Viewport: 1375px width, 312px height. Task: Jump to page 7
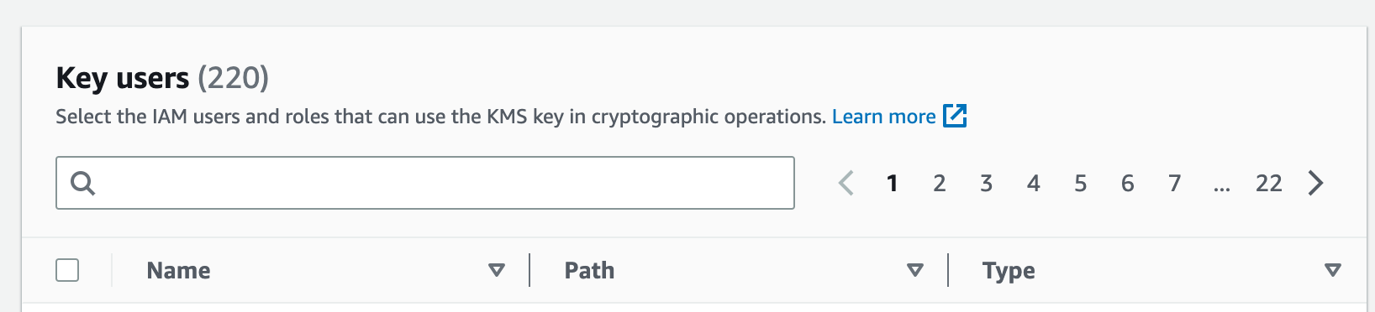pyautogui.click(x=1175, y=183)
